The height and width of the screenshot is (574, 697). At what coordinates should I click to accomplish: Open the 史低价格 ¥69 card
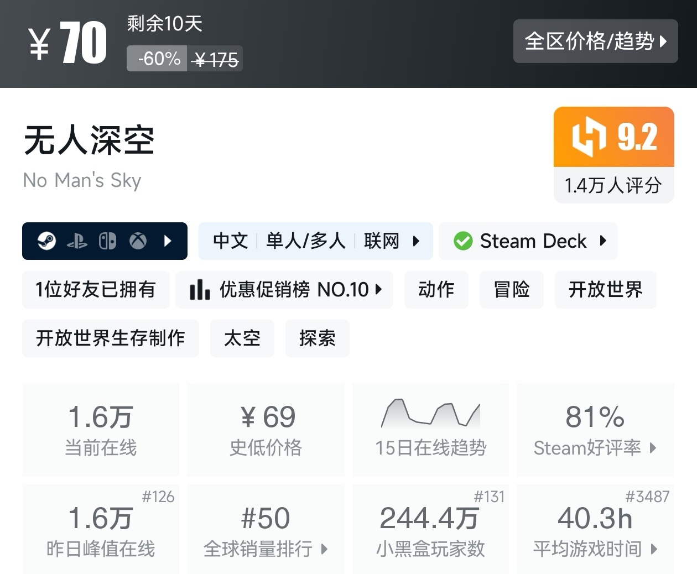[266, 430]
